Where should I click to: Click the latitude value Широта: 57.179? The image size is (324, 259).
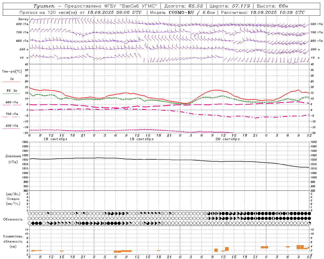[230, 6]
